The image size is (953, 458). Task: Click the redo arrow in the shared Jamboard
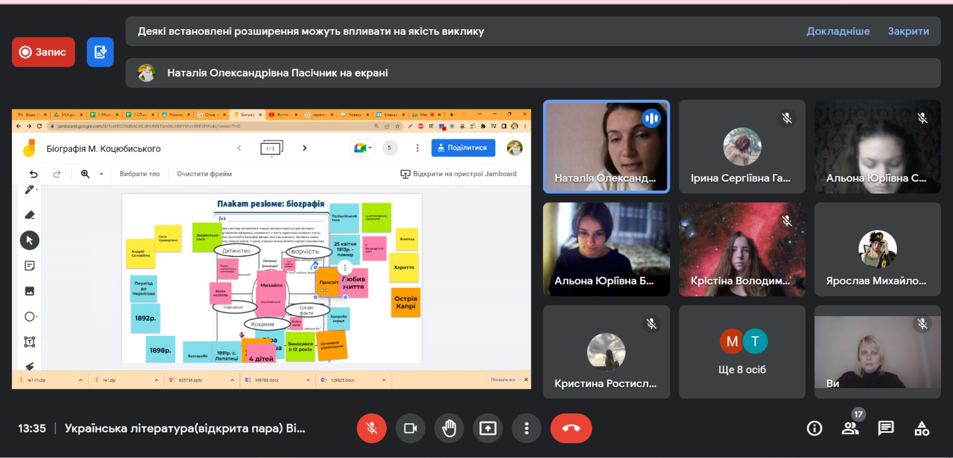pos(57,174)
